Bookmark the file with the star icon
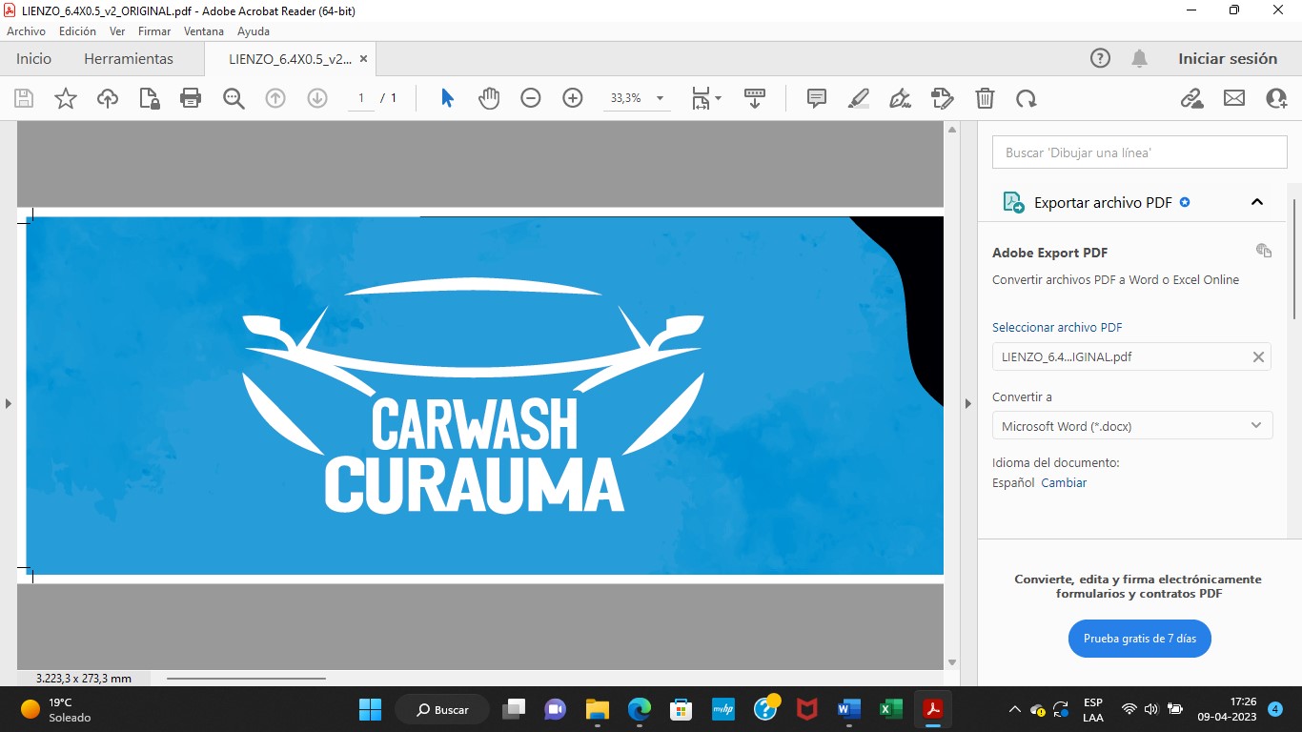This screenshot has width=1302, height=732. point(66,98)
